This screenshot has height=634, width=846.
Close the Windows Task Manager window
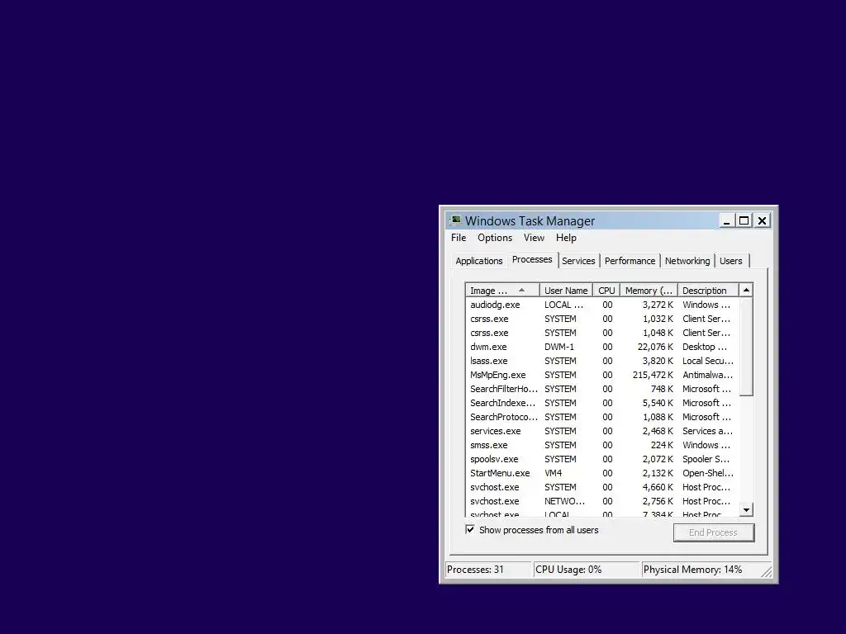[x=762, y=220]
